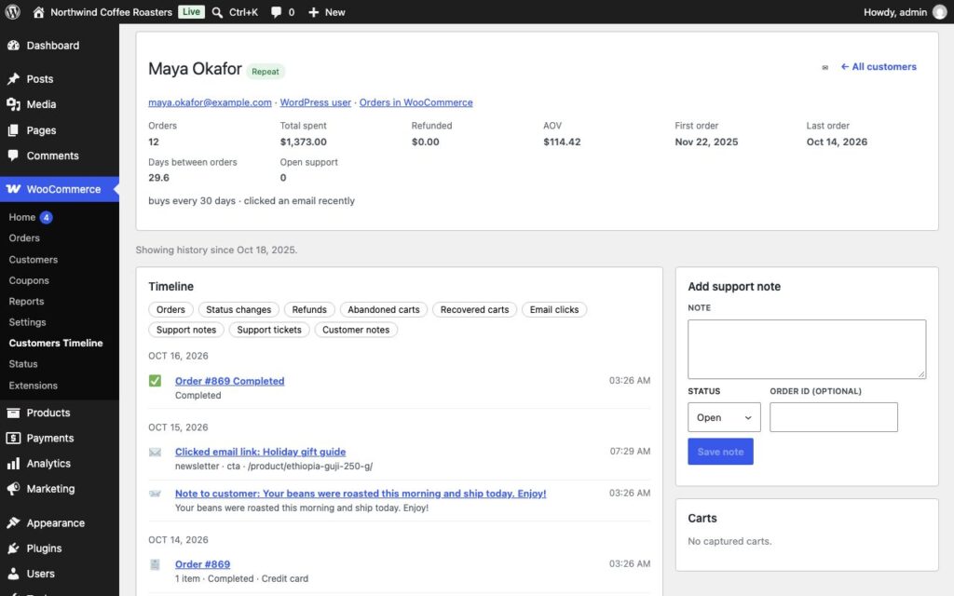Click the green checkmark icon for Order #869 Completed
Viewport: 954px width, 596px height.
pyautogui.click(x=156, y=381)
